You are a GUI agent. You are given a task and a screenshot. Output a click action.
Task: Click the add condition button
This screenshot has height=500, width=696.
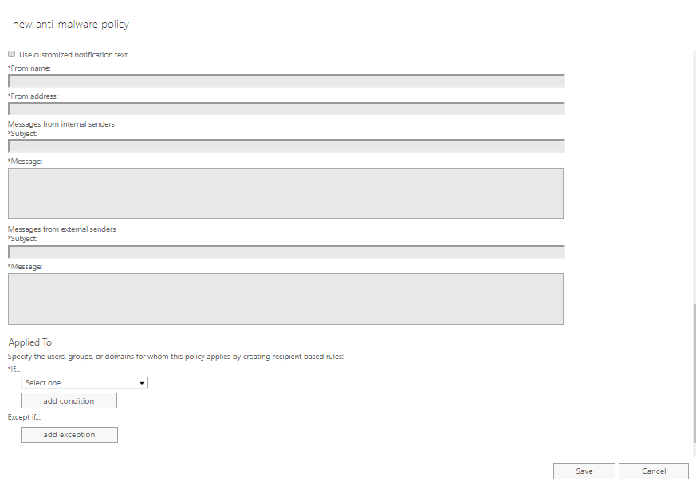(x=69, y=400)
